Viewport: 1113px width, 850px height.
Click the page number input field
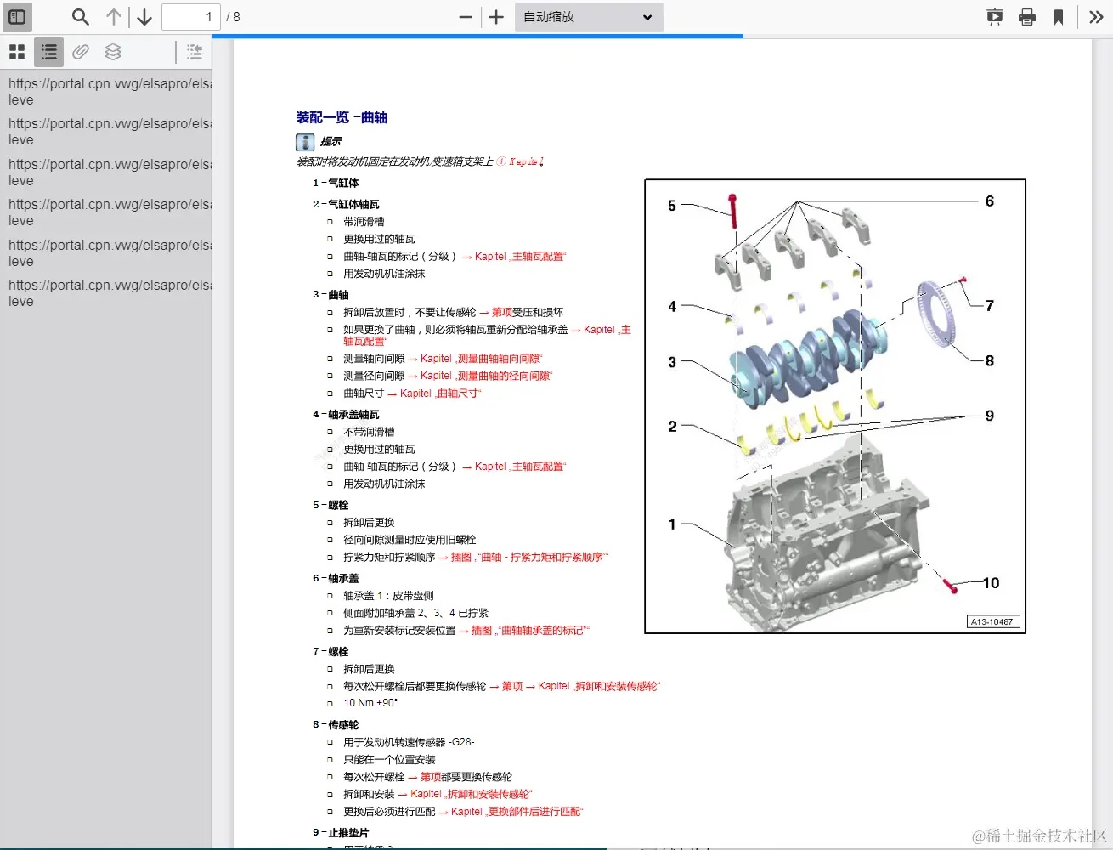[x=191, y=17]
